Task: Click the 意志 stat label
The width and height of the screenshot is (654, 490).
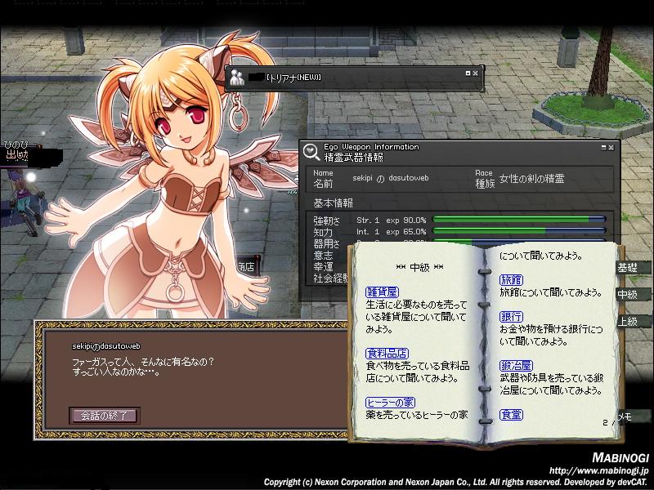Action: [323, 255]
